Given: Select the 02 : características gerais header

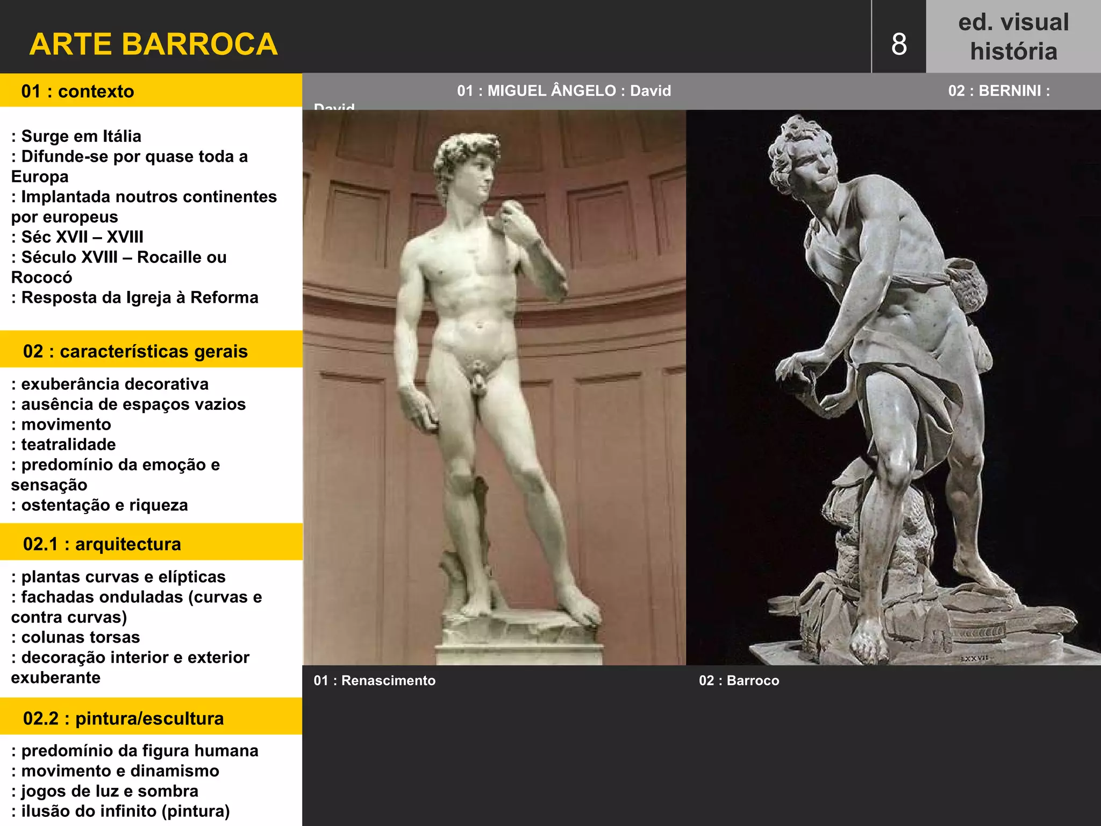Looking at the screenshot, I should click(x=135, y=351).
